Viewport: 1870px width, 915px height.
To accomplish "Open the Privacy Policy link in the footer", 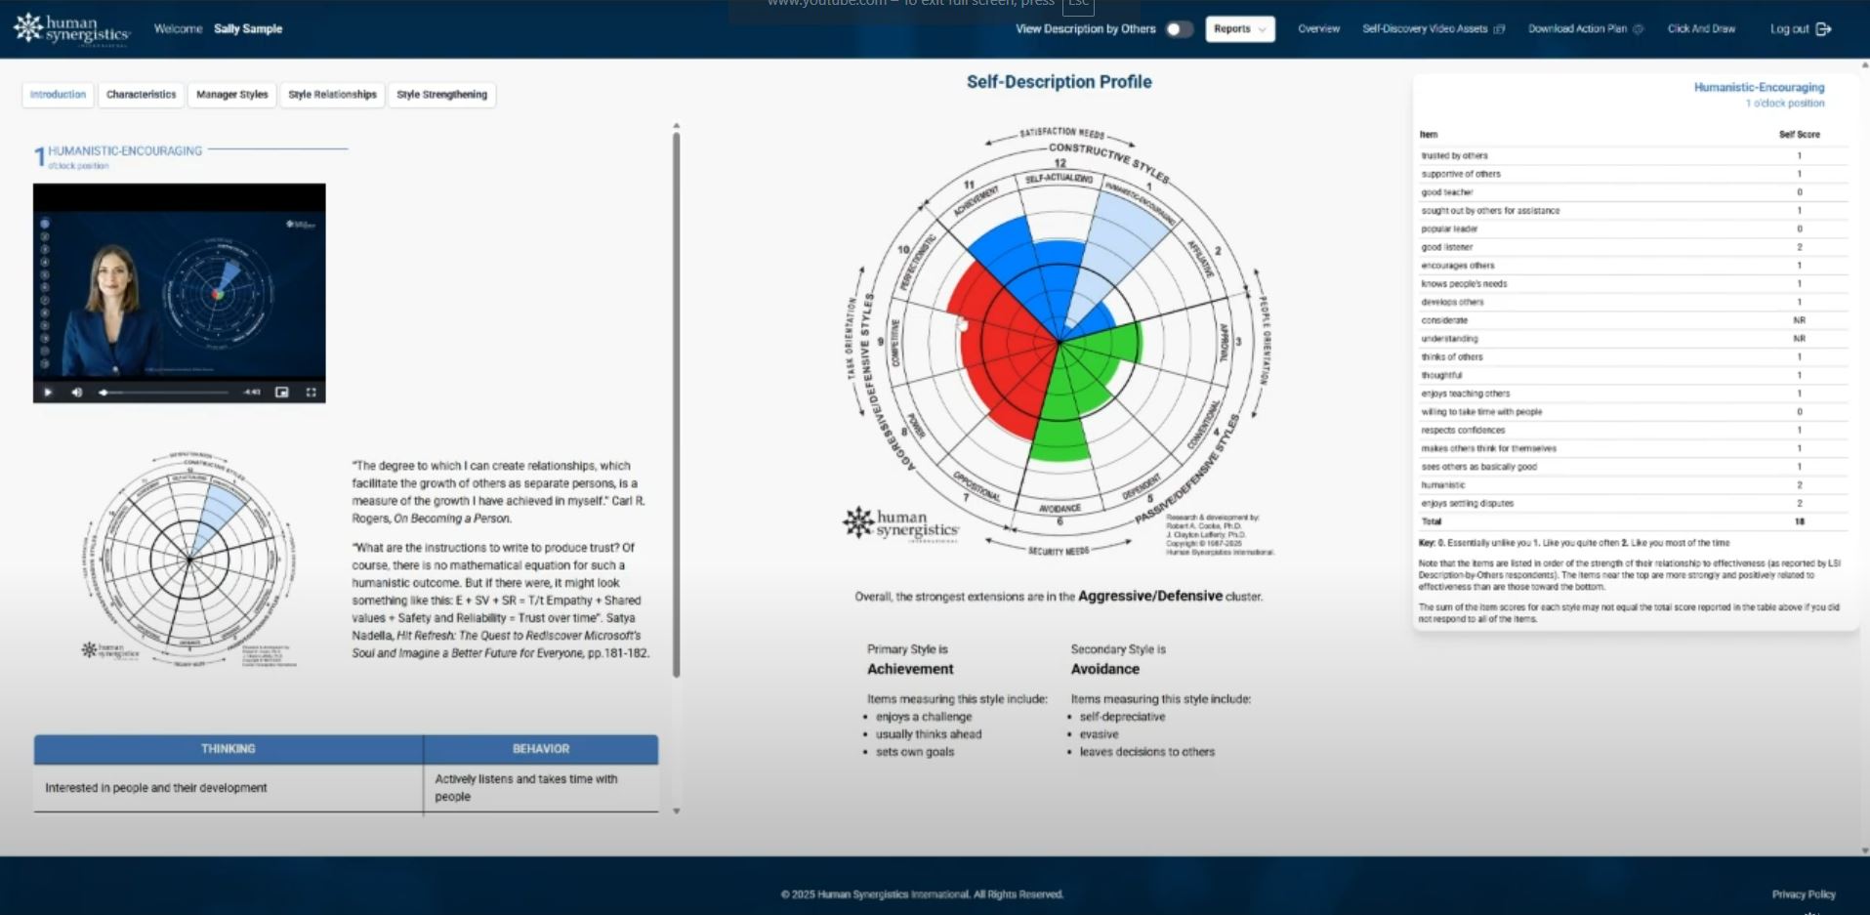I will pyautogui.click(x=1803, y=894).
